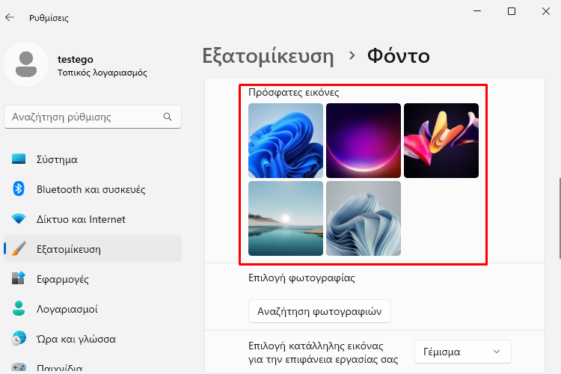Click the Αναζήτηση φωτογραφιών button
Viewport: 561px width, 374px height.
coord(319,311)
